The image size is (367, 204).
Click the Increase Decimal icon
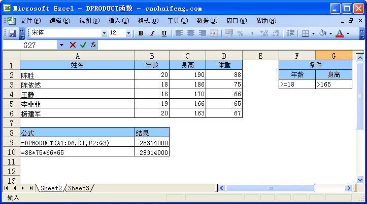pyautogui.click(x=263, y=33)
